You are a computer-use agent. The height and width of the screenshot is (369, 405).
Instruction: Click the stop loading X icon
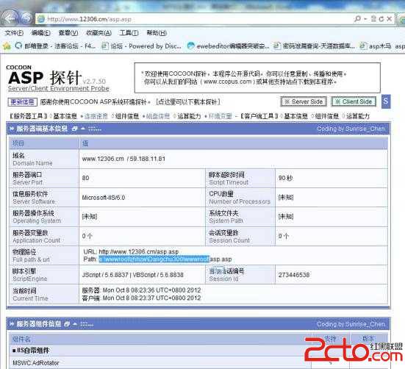390,19
